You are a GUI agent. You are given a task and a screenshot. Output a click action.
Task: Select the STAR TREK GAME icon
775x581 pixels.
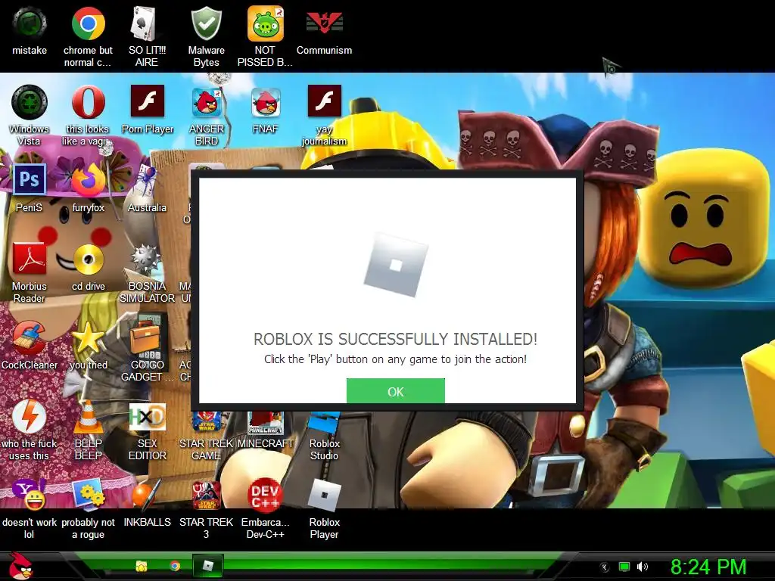206,435
